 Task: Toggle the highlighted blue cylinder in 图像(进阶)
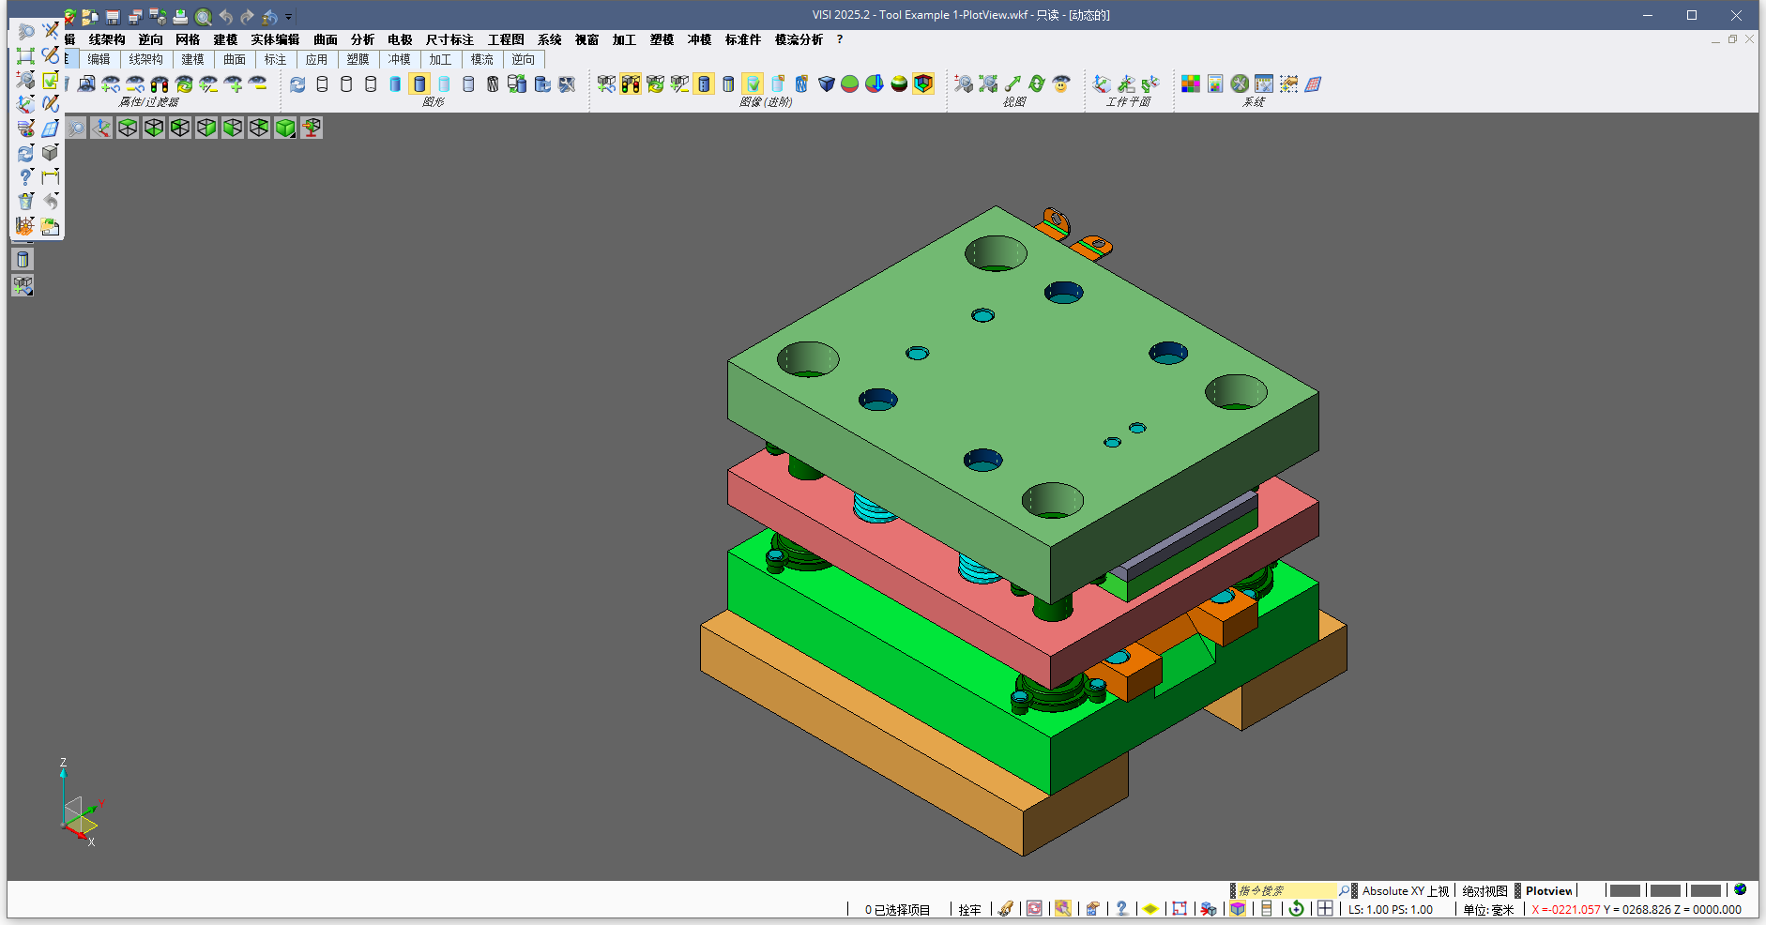click(704, 84)
